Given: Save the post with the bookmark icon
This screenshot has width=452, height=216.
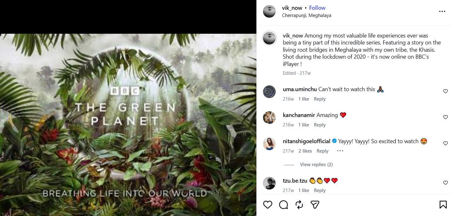Looking at the screenshot, I should [x=443, y=205].
